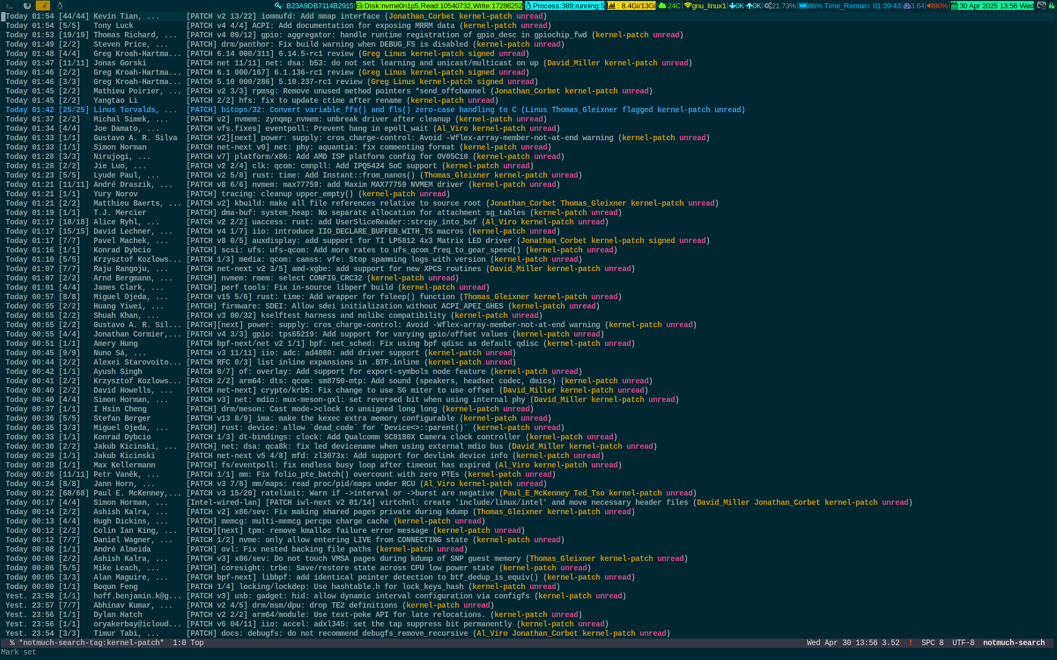Select the highlighted Emacs workspace icon
Screen dimensions: 1057x660
pos(43,5)
